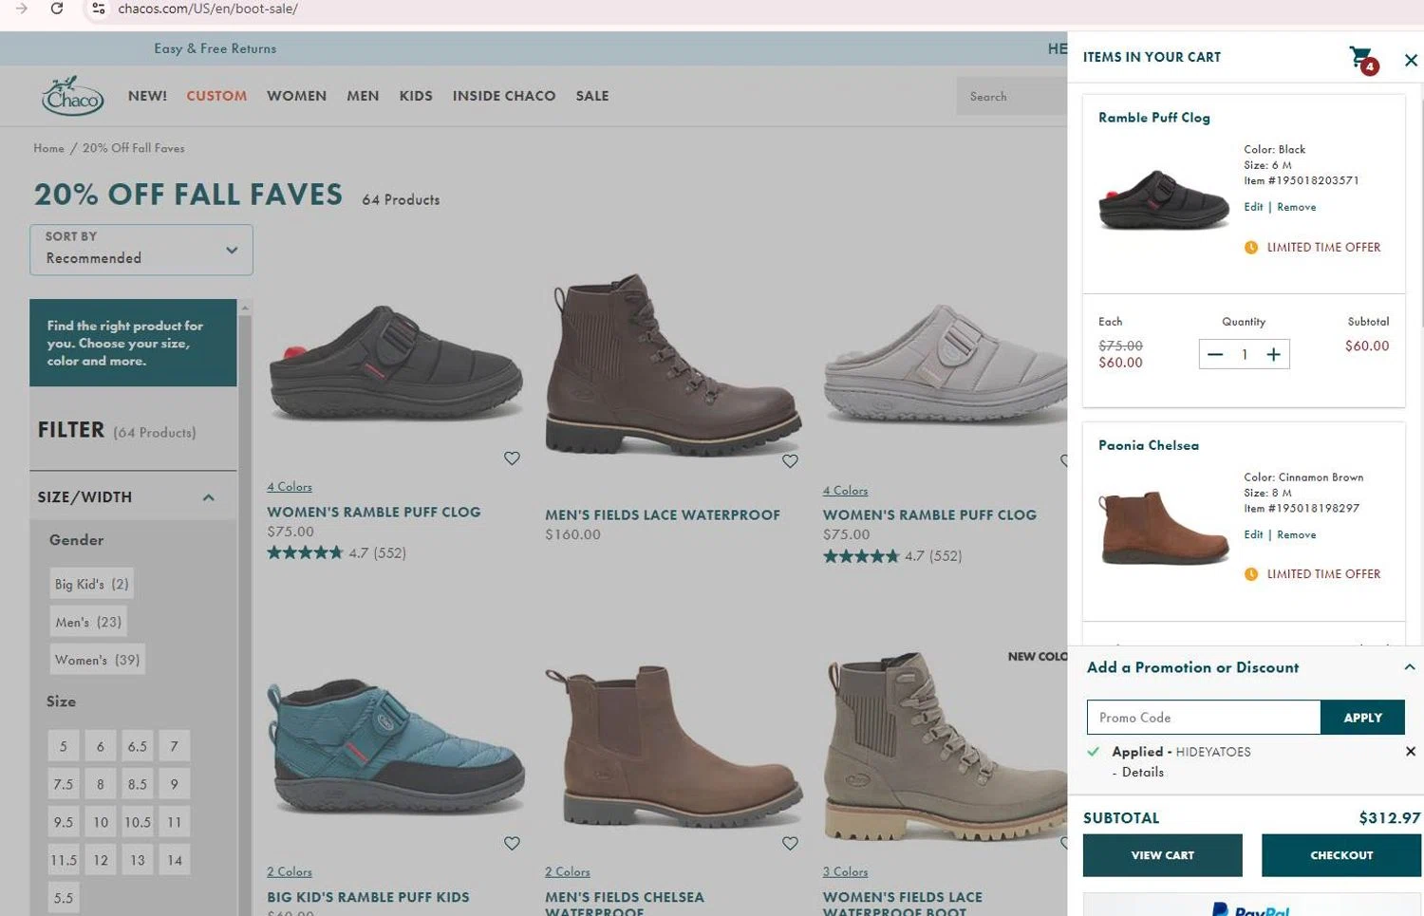The width and height of the screenshot is (1424, 916).
Task: Open the KIDS menu
Action: (416, 96)
